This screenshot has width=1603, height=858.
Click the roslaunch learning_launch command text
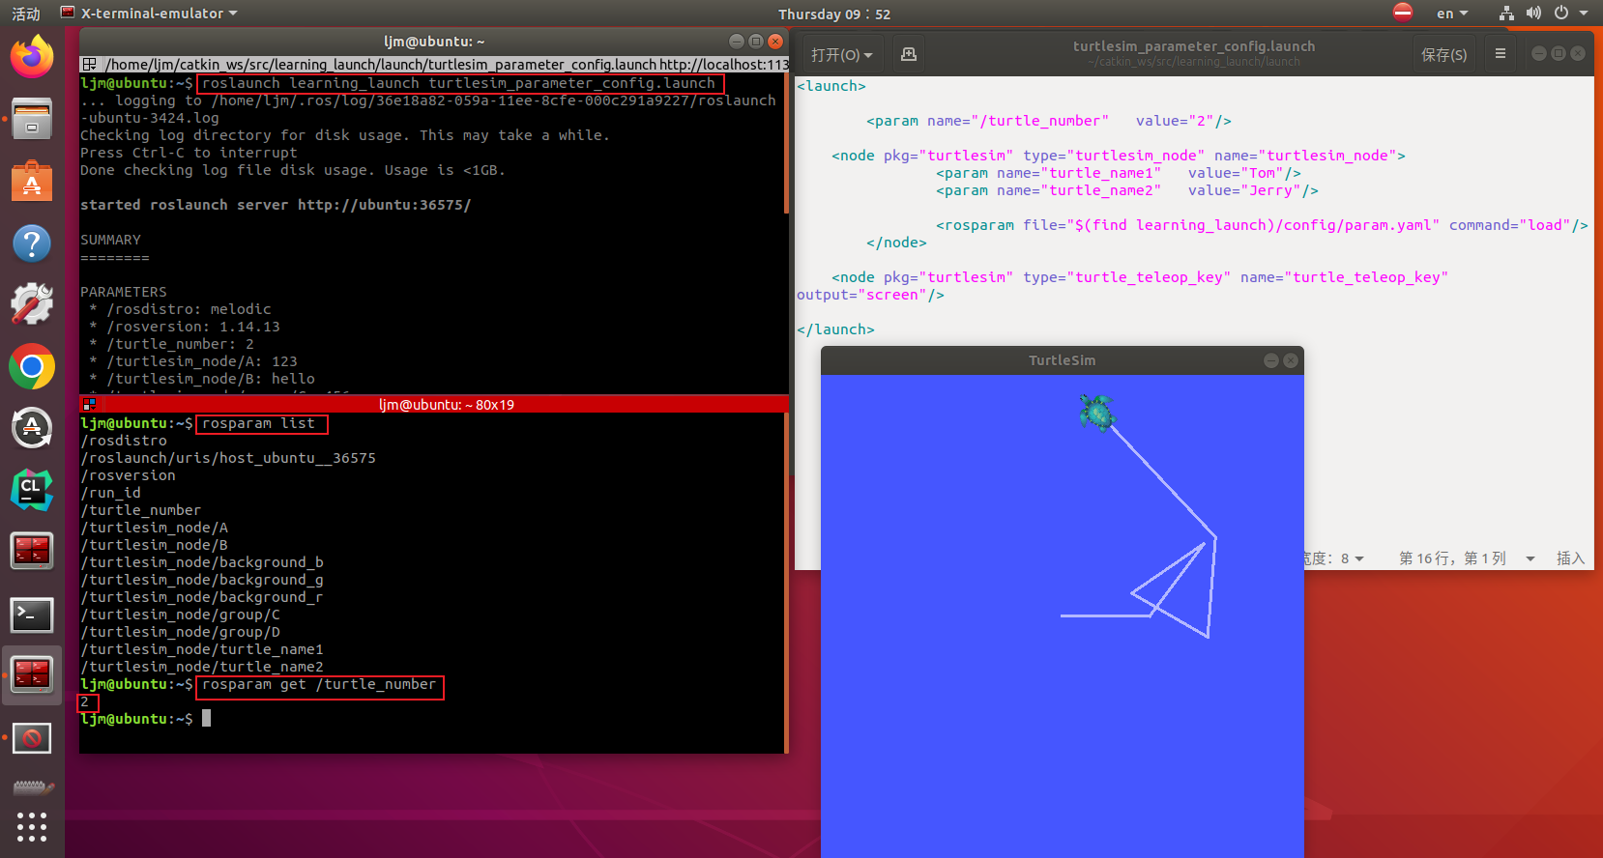click(458, 83)
